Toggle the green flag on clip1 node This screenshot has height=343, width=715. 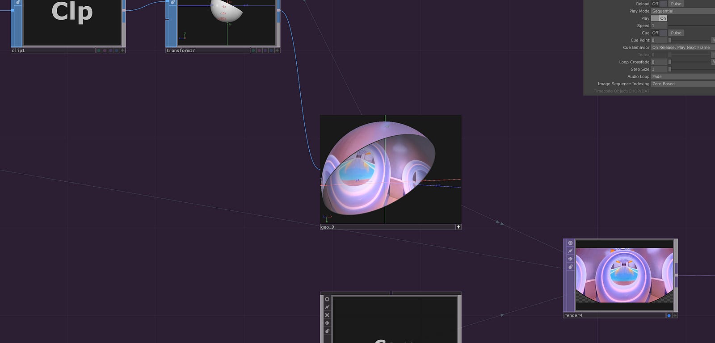[x=99, y=50]
